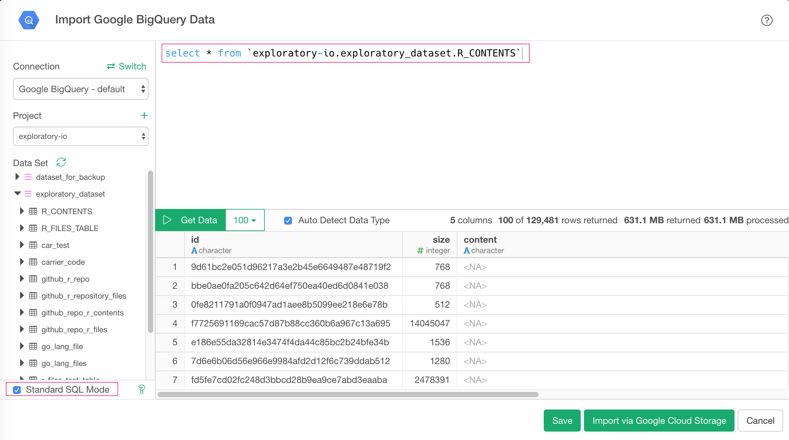Expand the go_lang_files node

click(22, 363)
